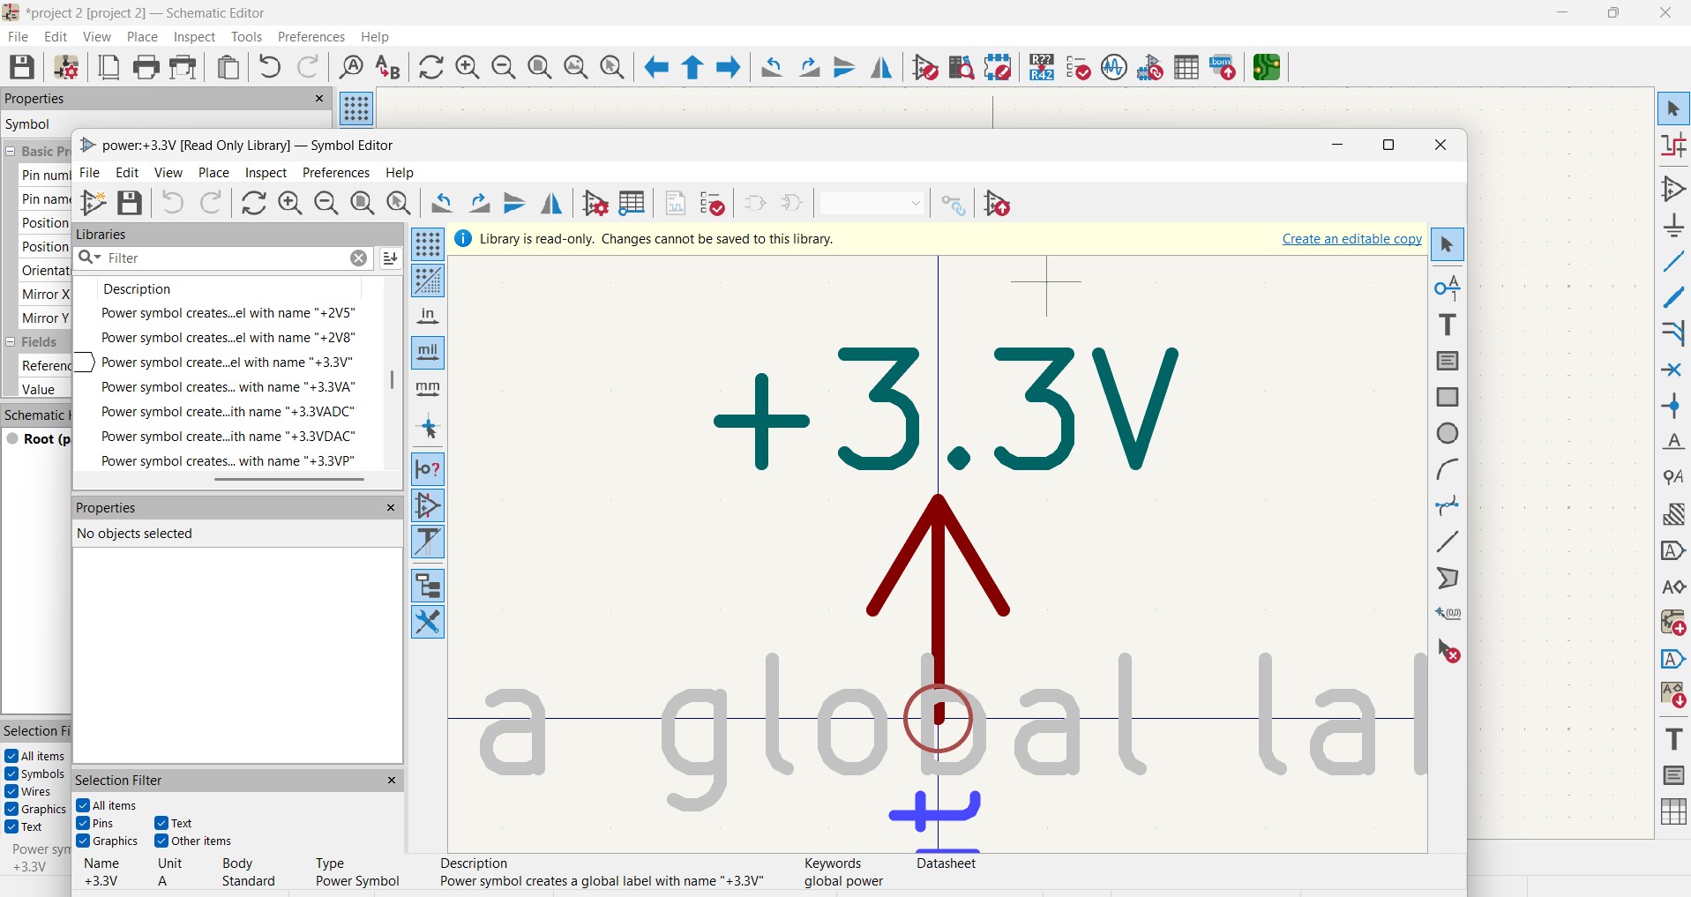1691x897 pixels.
Task: Select +3.3VA power symbol in library list
Action: (228, 387)
